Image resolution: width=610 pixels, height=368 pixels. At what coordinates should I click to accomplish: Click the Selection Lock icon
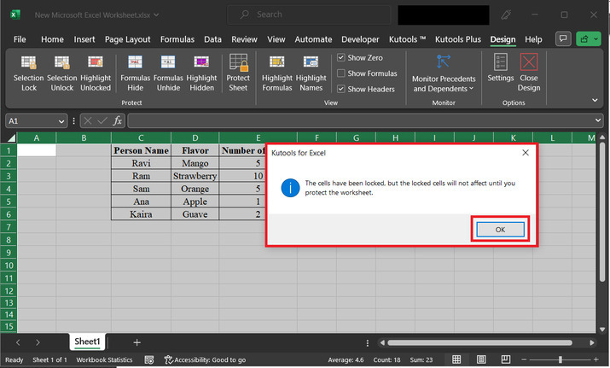coord(28,64)
